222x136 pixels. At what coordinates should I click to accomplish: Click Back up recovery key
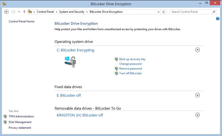click(x=132, y=59)
